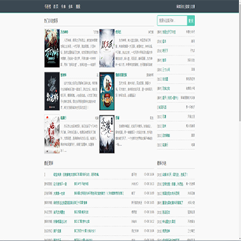
Task: Open the first entry in the newest novels sidebar
Action: pos(175,175)
